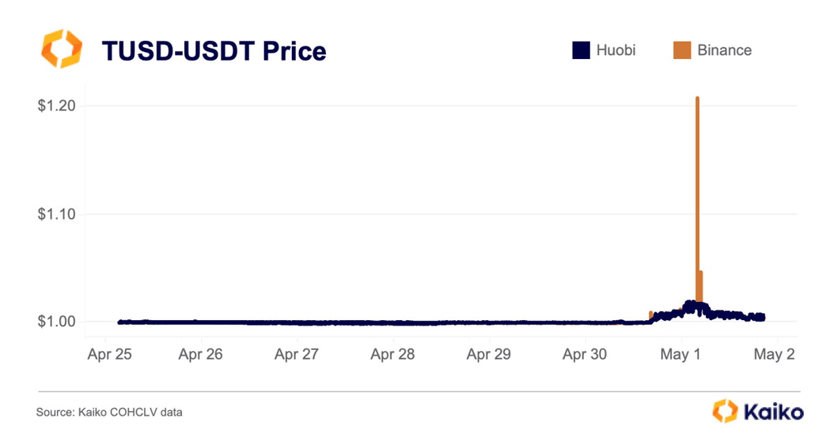Click the Kaiko logo icon at bottom right
The height and width of the screenshot is (436, 834).
pyautogui.click(x=725, y=410)
